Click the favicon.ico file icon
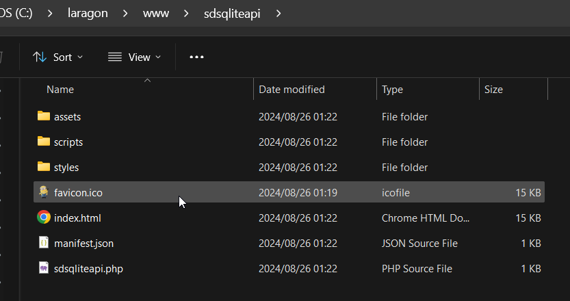Image resolution: width=570 pixels, height=301 pixels. coord(44,192)
